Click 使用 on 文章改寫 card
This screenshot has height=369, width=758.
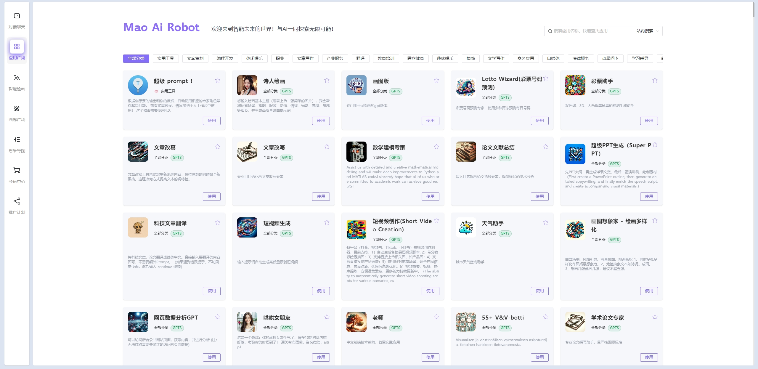pos(212,197)
